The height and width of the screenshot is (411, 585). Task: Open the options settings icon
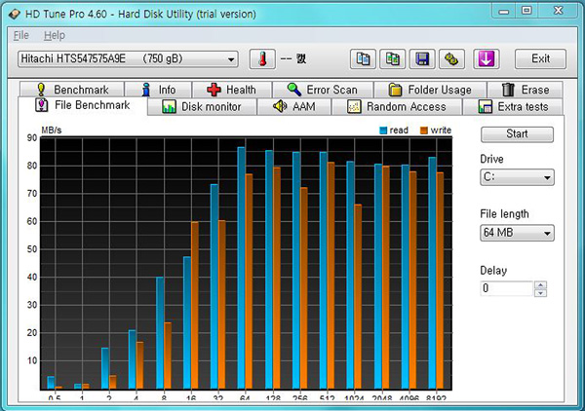click(451, 59)
